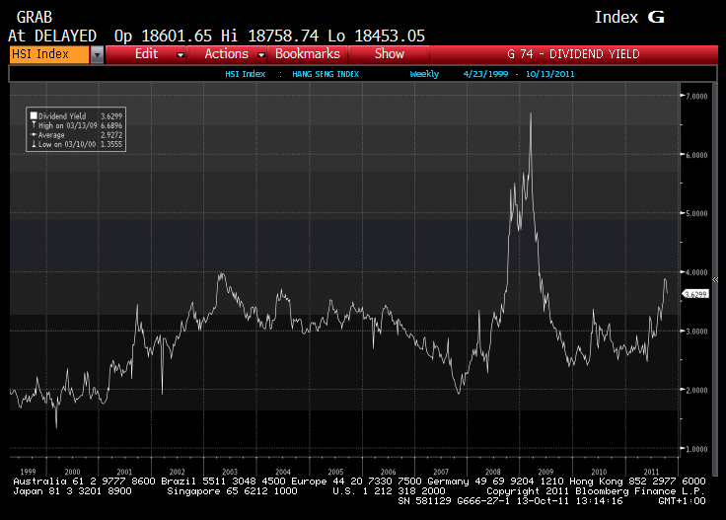
Task: Click the 3.6299 current value label
Action: pyautogui.click(x=695, y=294)
